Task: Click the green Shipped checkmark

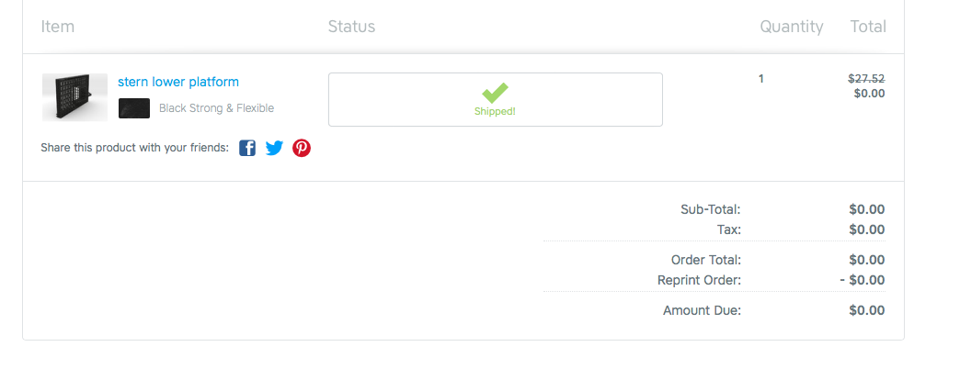Action: coord(495,93)
